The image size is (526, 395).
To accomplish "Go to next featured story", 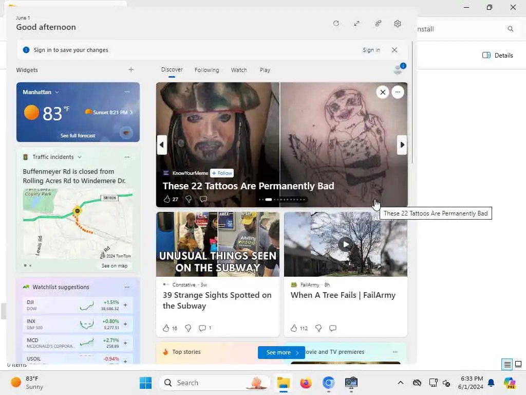I will tap(402, 145).
